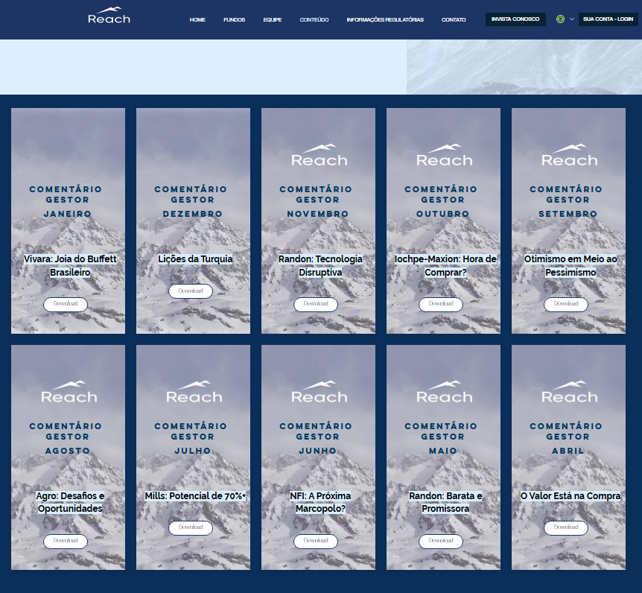Image resolution: width=642 pixels, height=593 pixels.
Task: Open INFORMAÇÕES REGULATÓRIAS menu item
Action: pos(385,19)
